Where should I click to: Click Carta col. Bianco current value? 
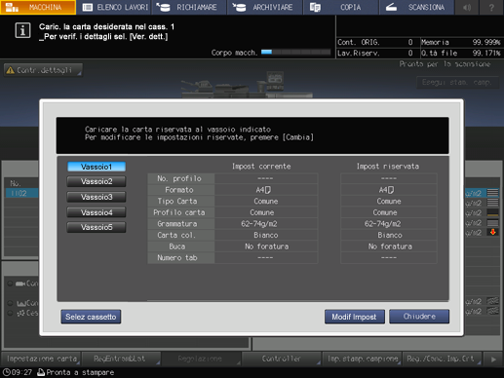pyautogui.click(x=266, y=235)
